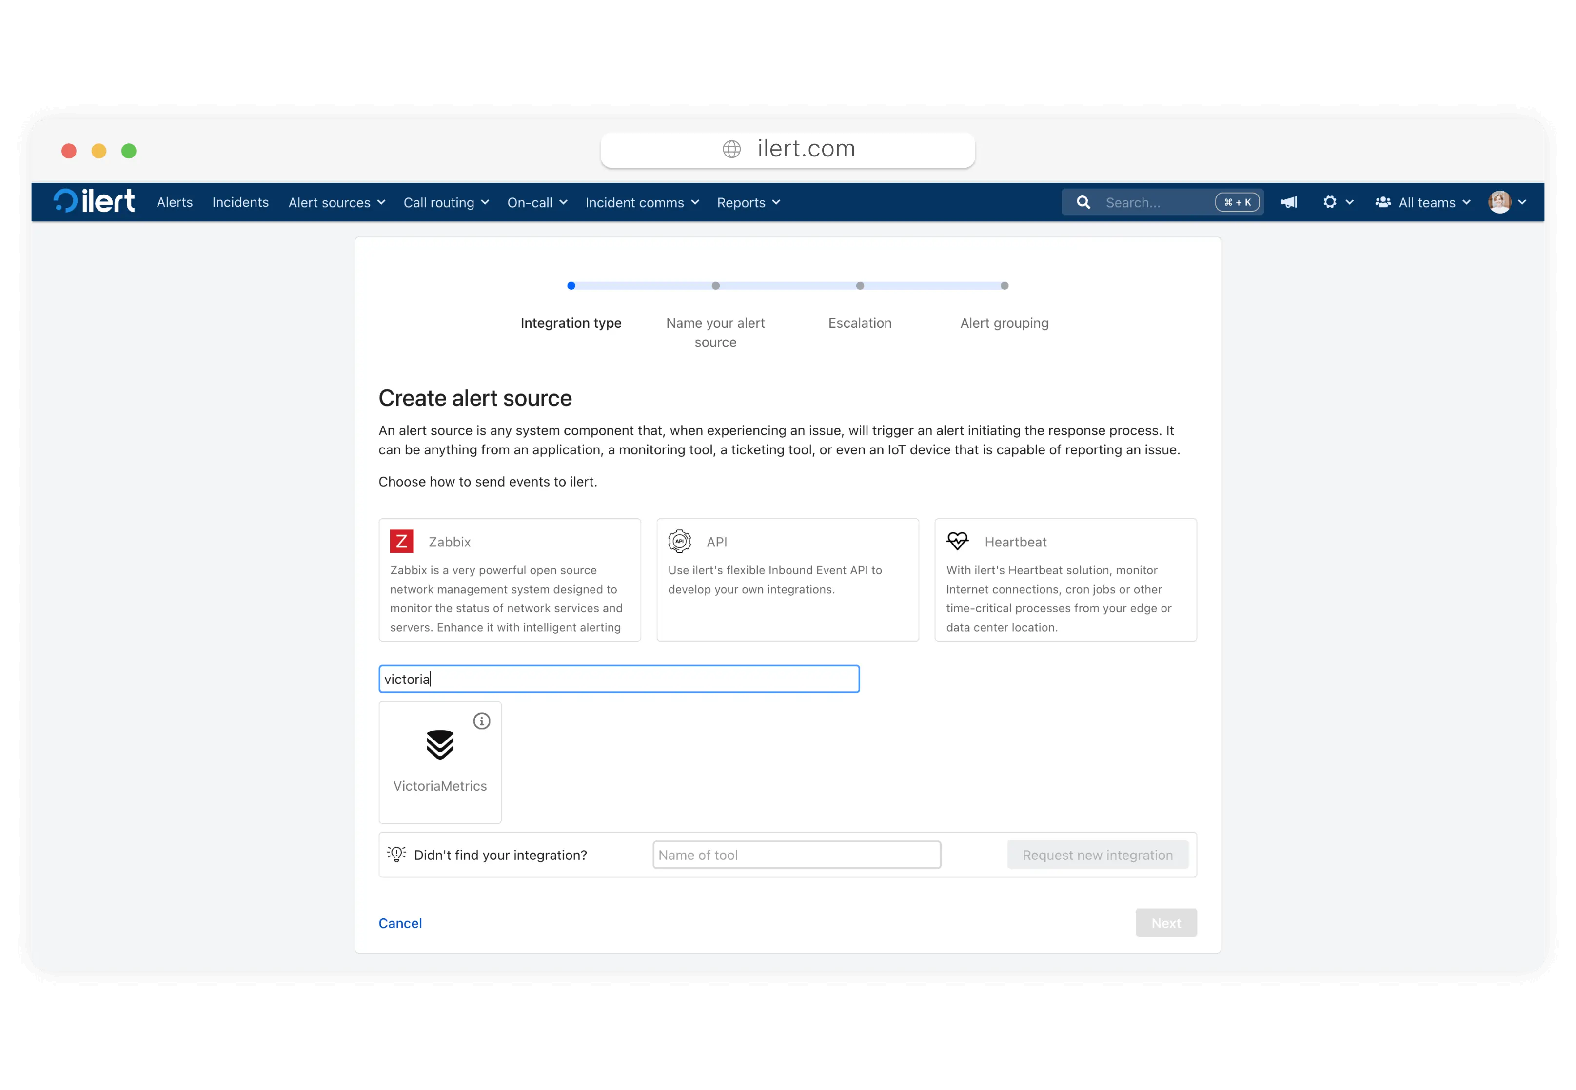Click the ilert logo
The width and height of the screenshot is (1576, 1090).
click(x=94, y=201)
